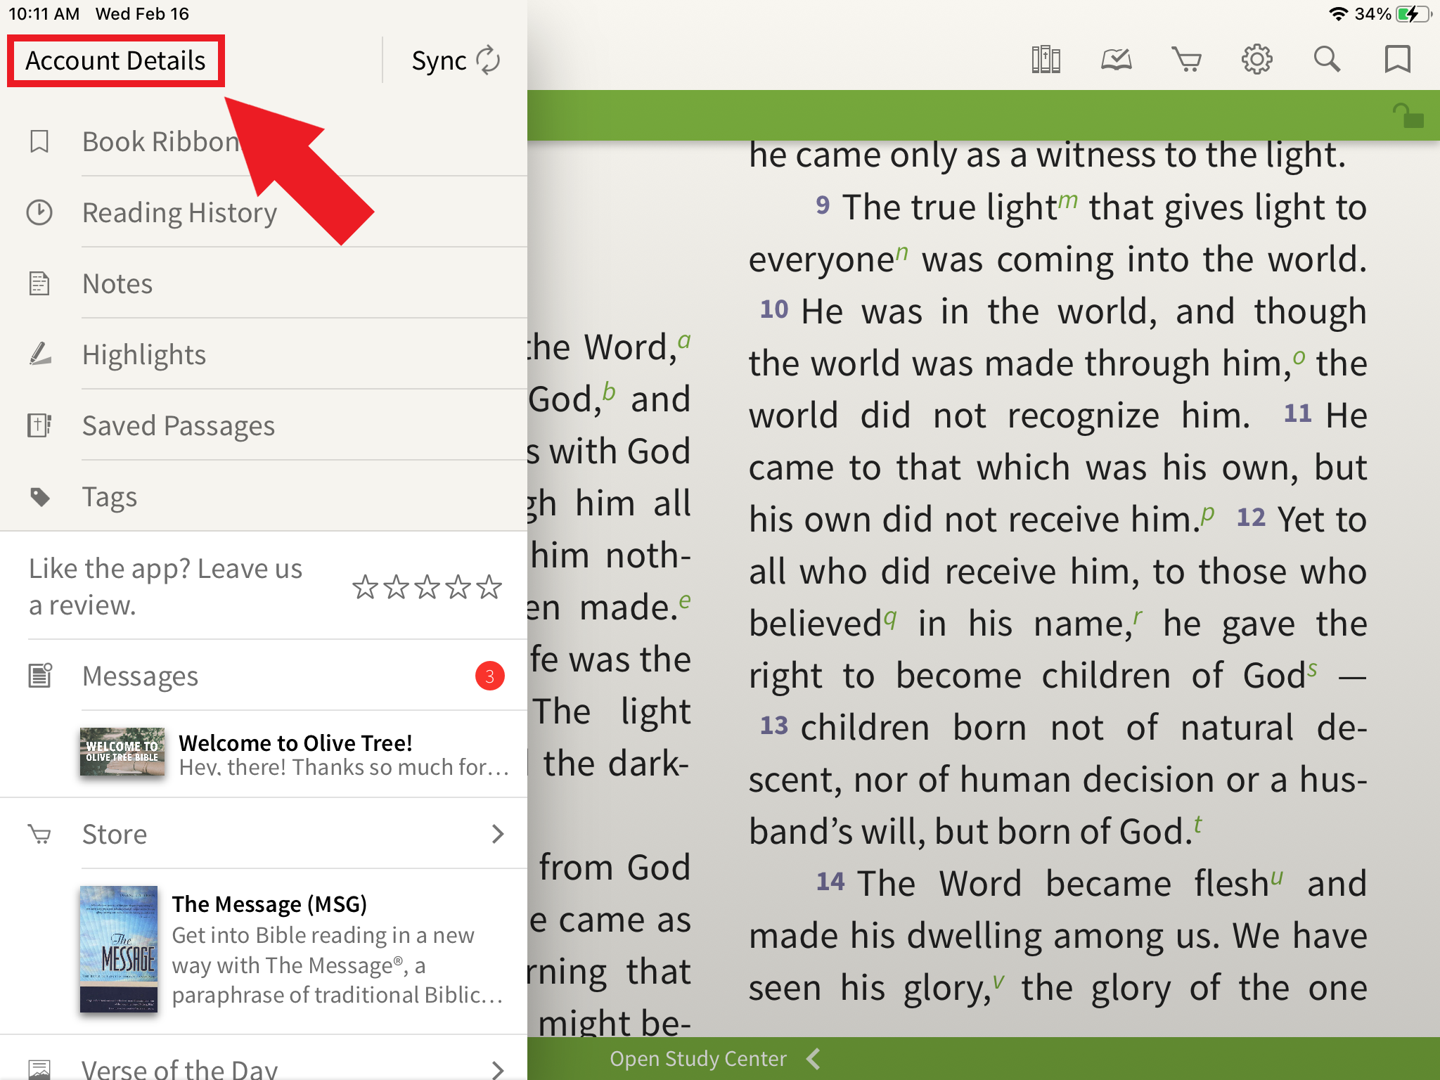This screenshot has height=1080, width=1440.
Task: Tap footnote n after 'everyone'
Action: click(x=902, y=253)
